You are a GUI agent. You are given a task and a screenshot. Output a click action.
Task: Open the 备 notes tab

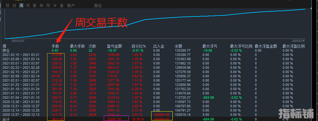62,5
